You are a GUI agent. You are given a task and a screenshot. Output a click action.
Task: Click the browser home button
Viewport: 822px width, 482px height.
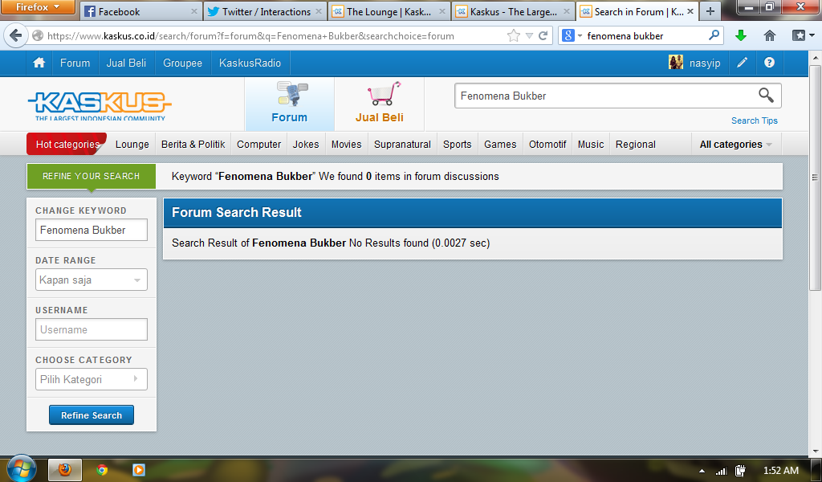click(770, 35)
